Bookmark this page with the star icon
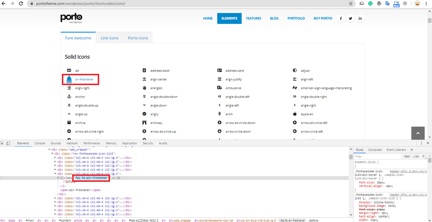432x222 pixels. [351, 3]
